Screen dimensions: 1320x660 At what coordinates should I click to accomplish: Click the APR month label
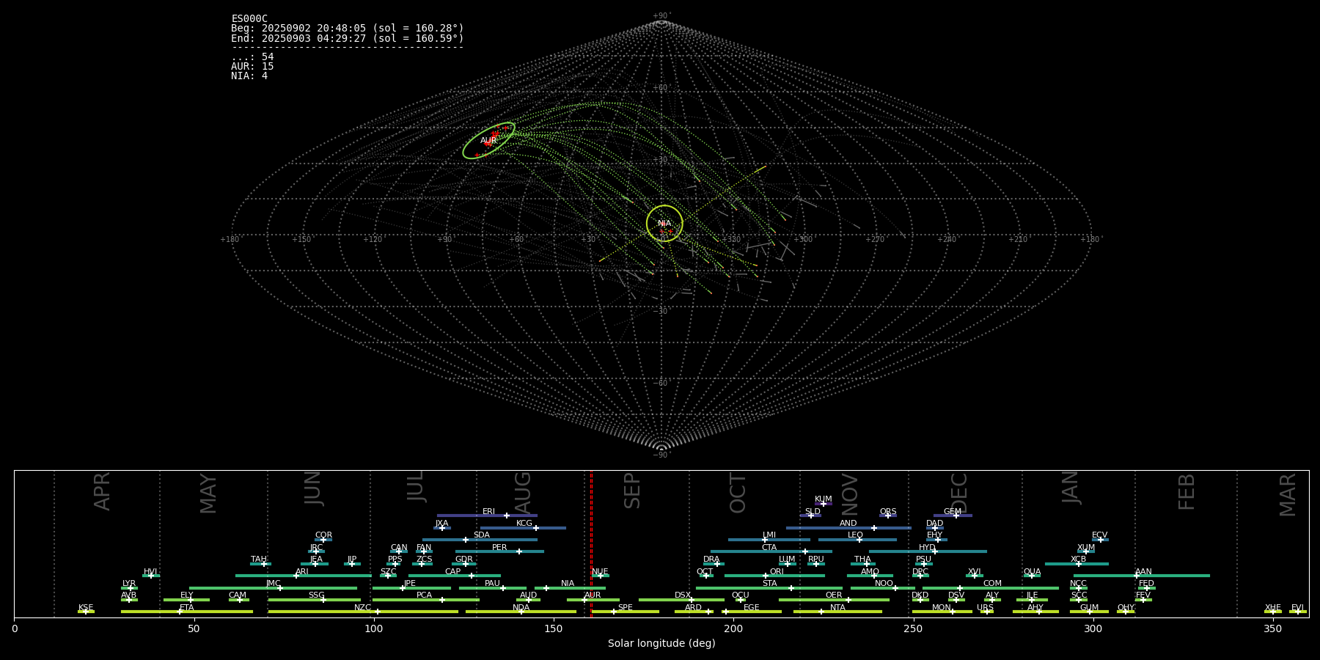point(103,491)
